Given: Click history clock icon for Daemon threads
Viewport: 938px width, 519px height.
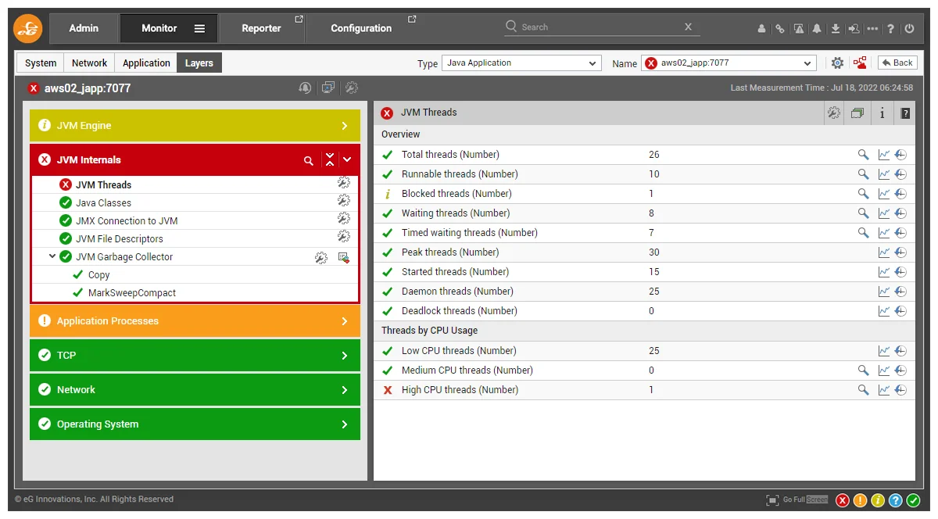Looking at the screenshot, I should click(x=900, y=292).
